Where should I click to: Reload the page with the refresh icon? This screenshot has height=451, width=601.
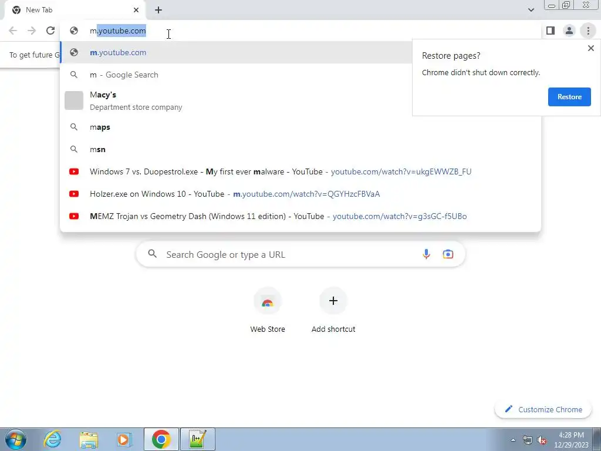(x=50, y=31)
